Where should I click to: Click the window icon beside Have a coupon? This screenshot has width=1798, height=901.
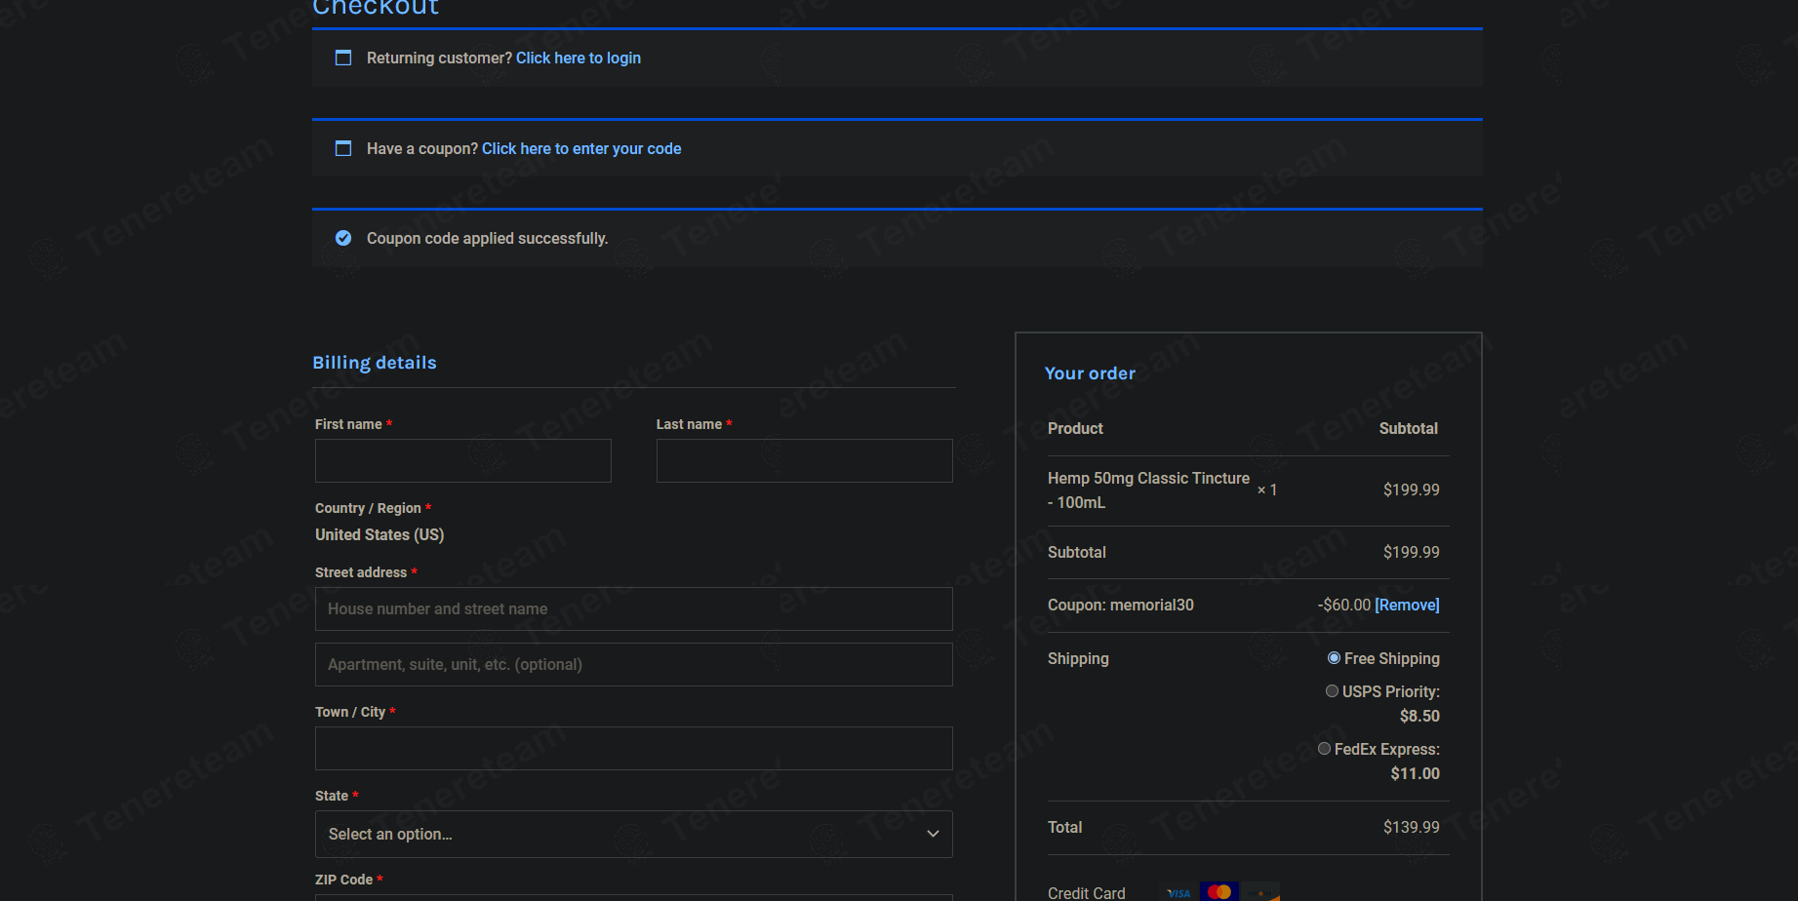point(343,148)
